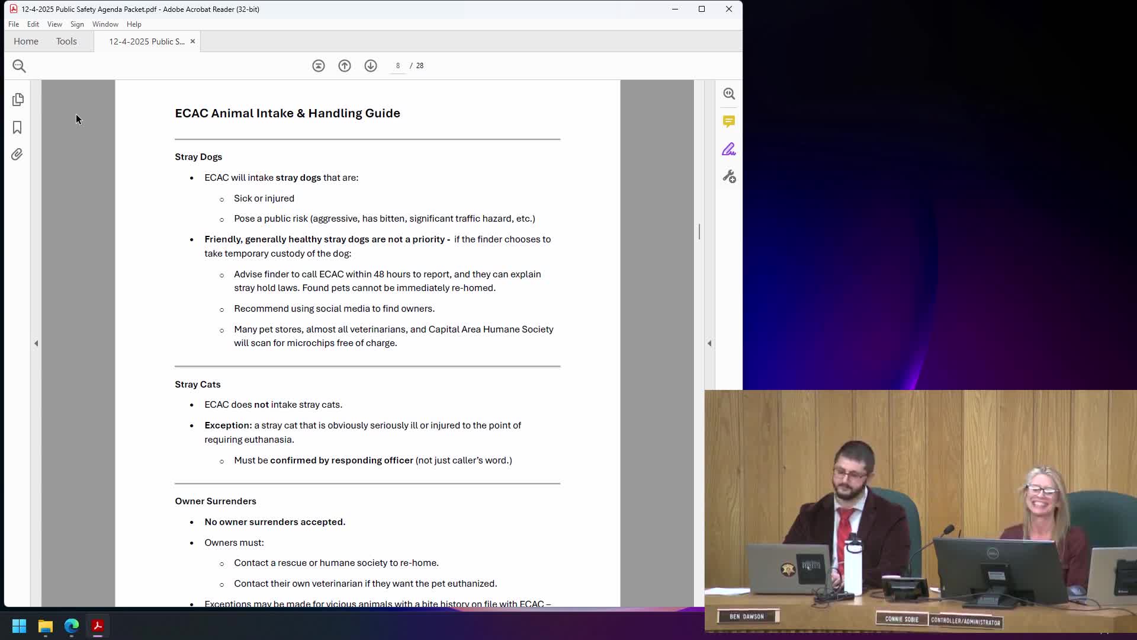Open the Fill & Sign pen tool
The image size is (1137, 640).
coord(729,149)
